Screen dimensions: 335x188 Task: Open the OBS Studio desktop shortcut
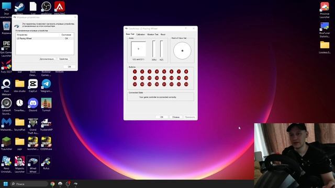[x=46, y=8]
